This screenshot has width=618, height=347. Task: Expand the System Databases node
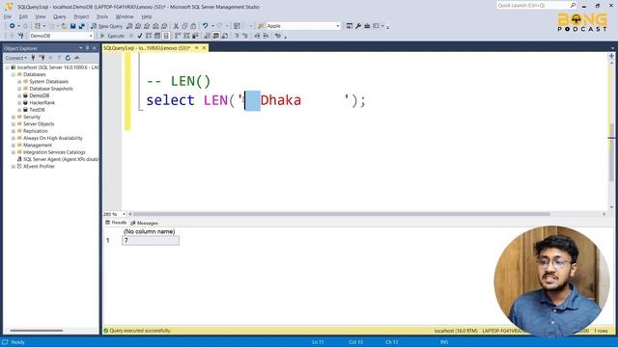(x=19, y=81)
